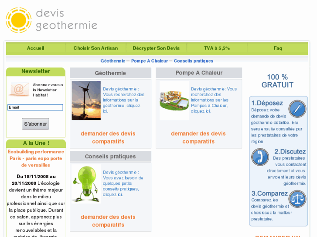Click the Newsletter panel heading
This screenshot has height=237, width=317.
[36, 71]
